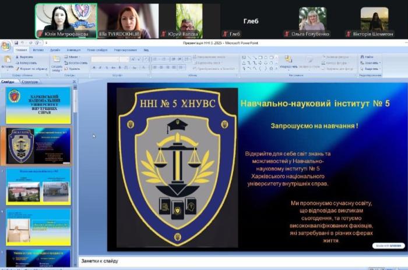
Task: Undo last action in quick access toolbar
Action: coord(22,43)
